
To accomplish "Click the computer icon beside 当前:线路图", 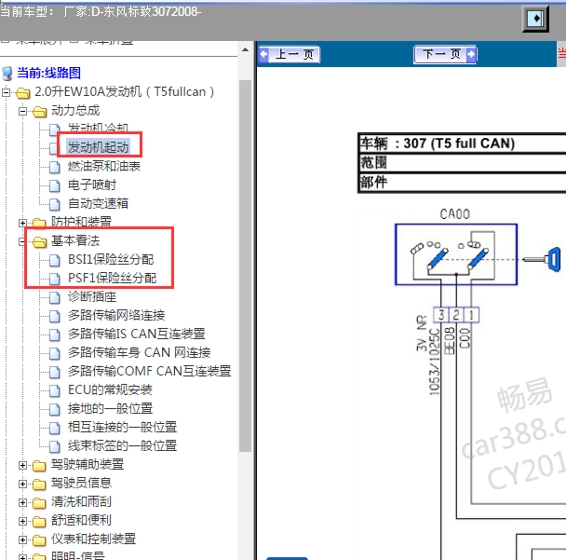I will click(7, 74).
